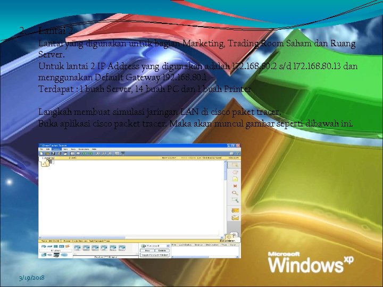This screenshot has height=287, width=383.
Task: Open the Extensions menu
Action: (84, 149)
